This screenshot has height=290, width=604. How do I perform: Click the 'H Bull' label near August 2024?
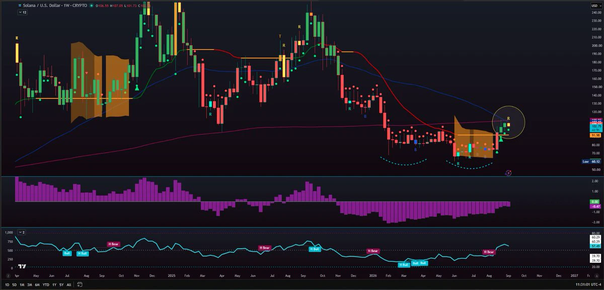(x=83, y=253)
